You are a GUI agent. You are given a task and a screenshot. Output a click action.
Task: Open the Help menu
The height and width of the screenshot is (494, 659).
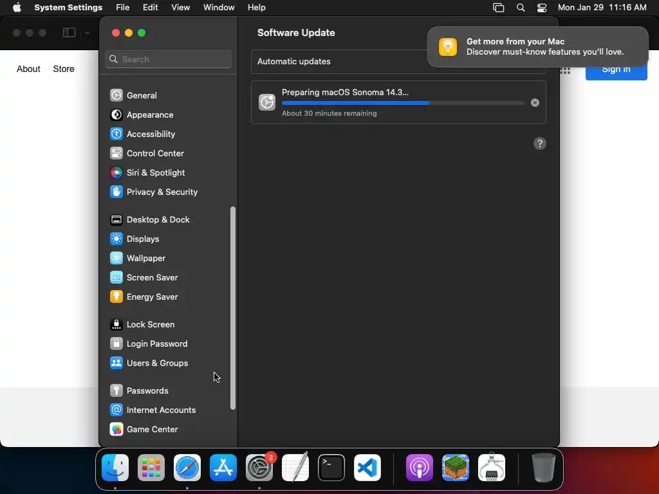256,8
